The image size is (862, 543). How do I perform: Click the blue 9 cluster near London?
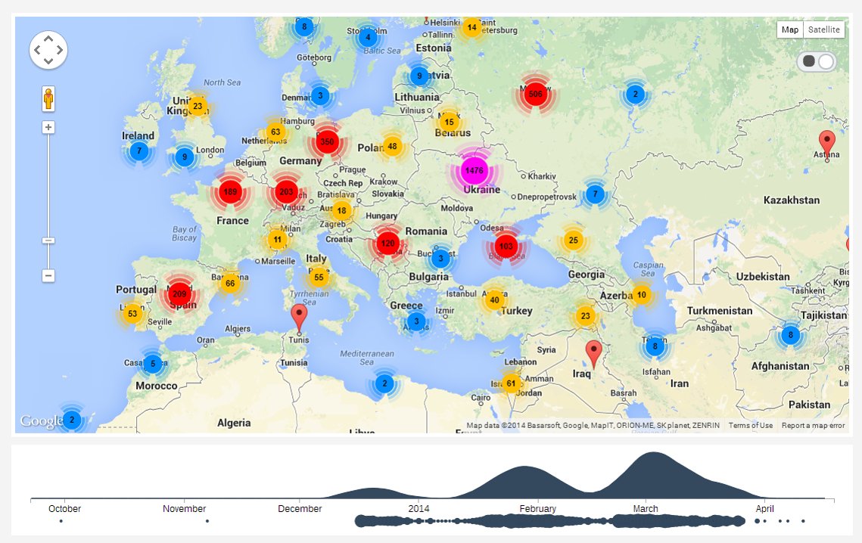(185, 157)
